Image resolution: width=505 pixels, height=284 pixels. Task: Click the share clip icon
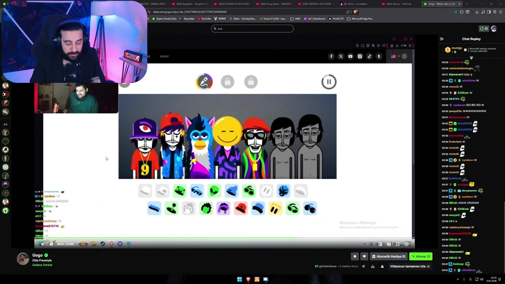coord(363,266)
